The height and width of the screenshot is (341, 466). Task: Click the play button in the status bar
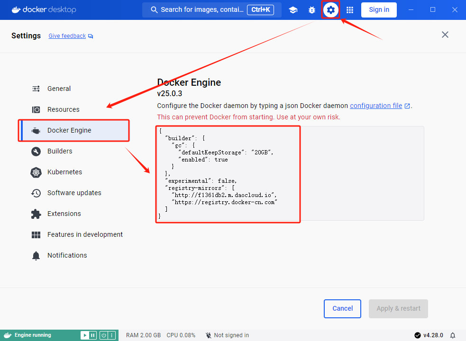click(x=85, y=335)
